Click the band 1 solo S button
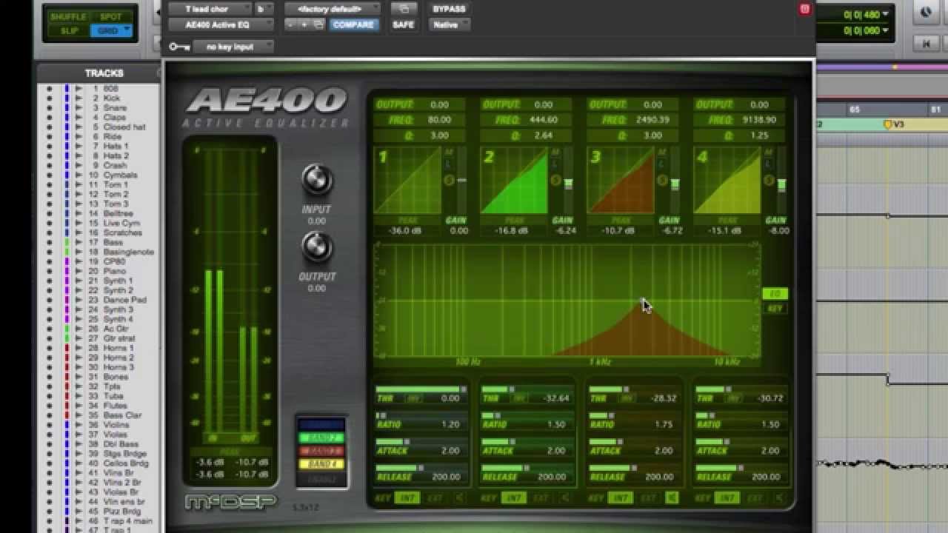948x533 pixels. 450,181
